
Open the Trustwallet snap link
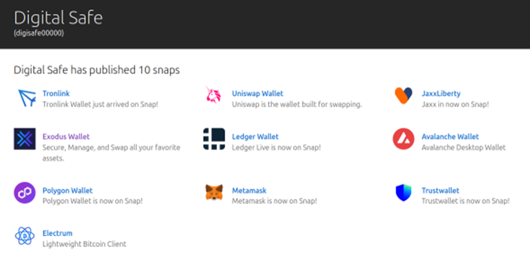pos(440,190)
